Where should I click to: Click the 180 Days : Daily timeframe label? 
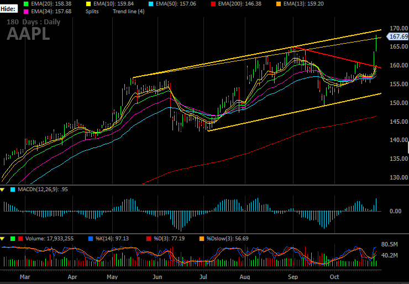pos(34,22)
